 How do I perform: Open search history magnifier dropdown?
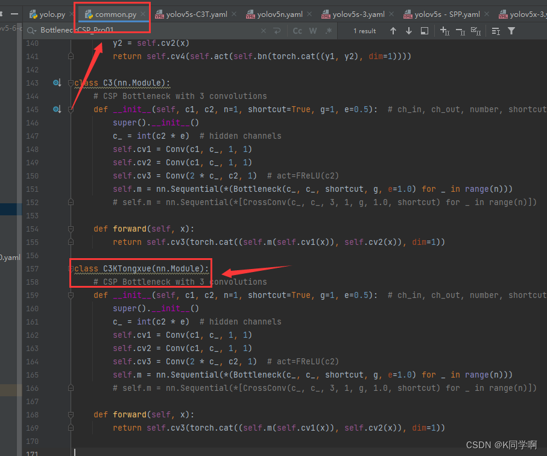coord(31,31)
